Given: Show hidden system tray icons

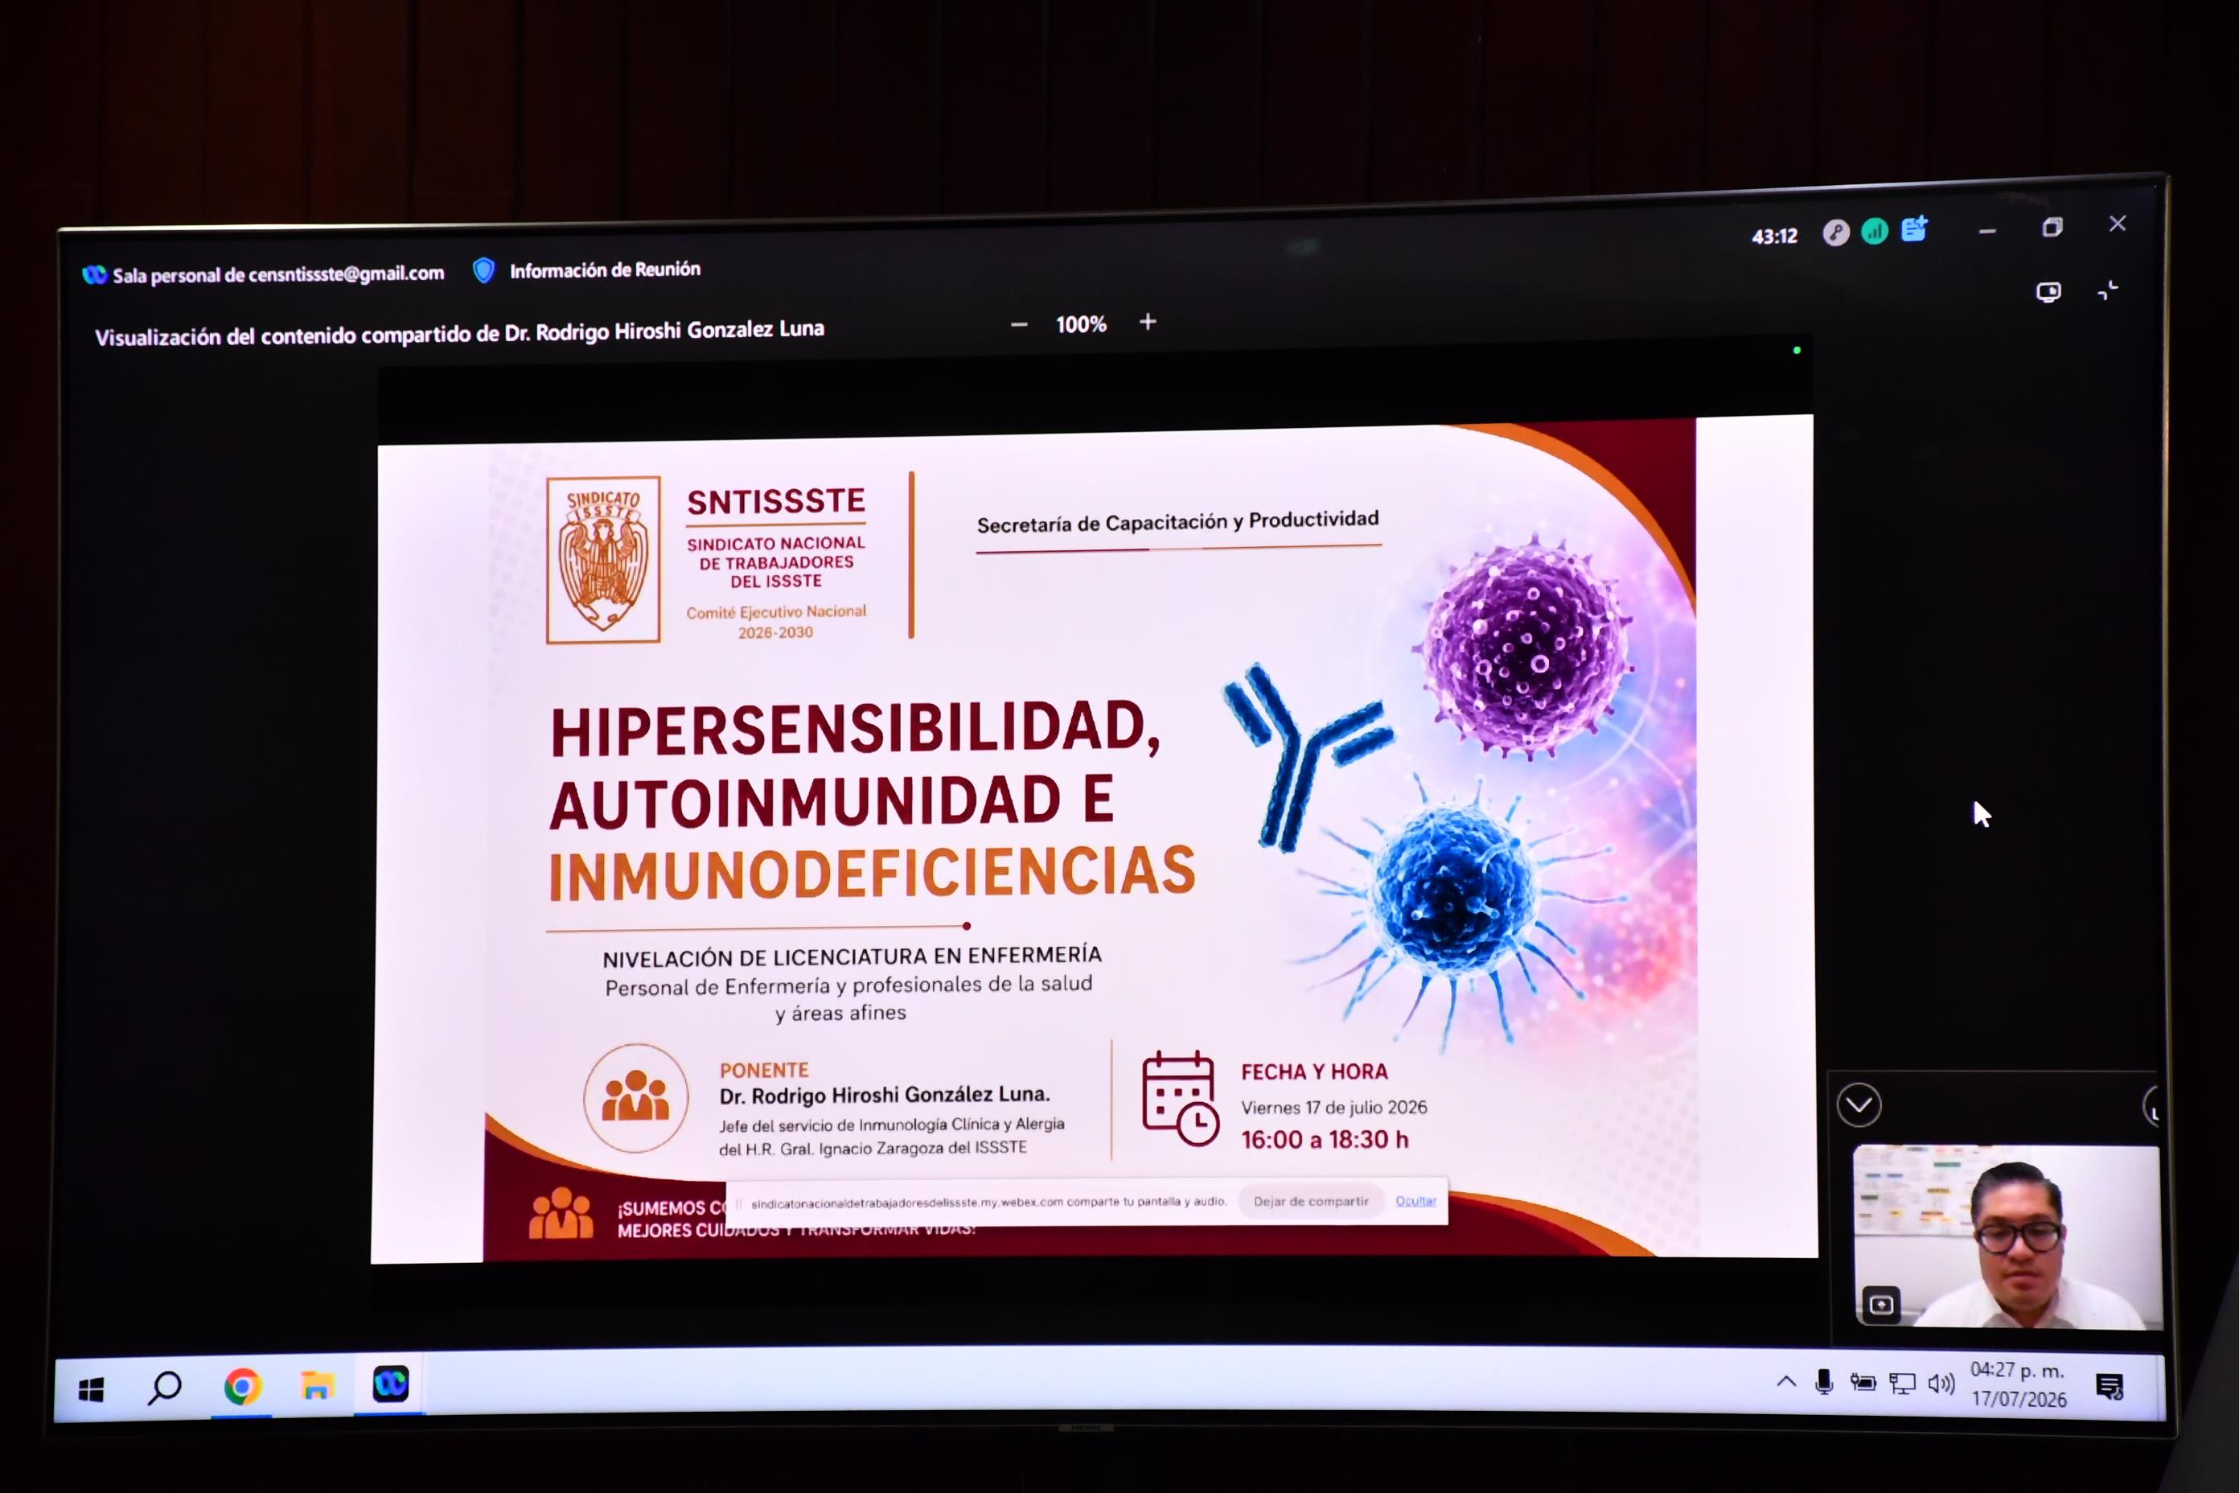Looking at the screenshot, I should pos(1786,1382).
